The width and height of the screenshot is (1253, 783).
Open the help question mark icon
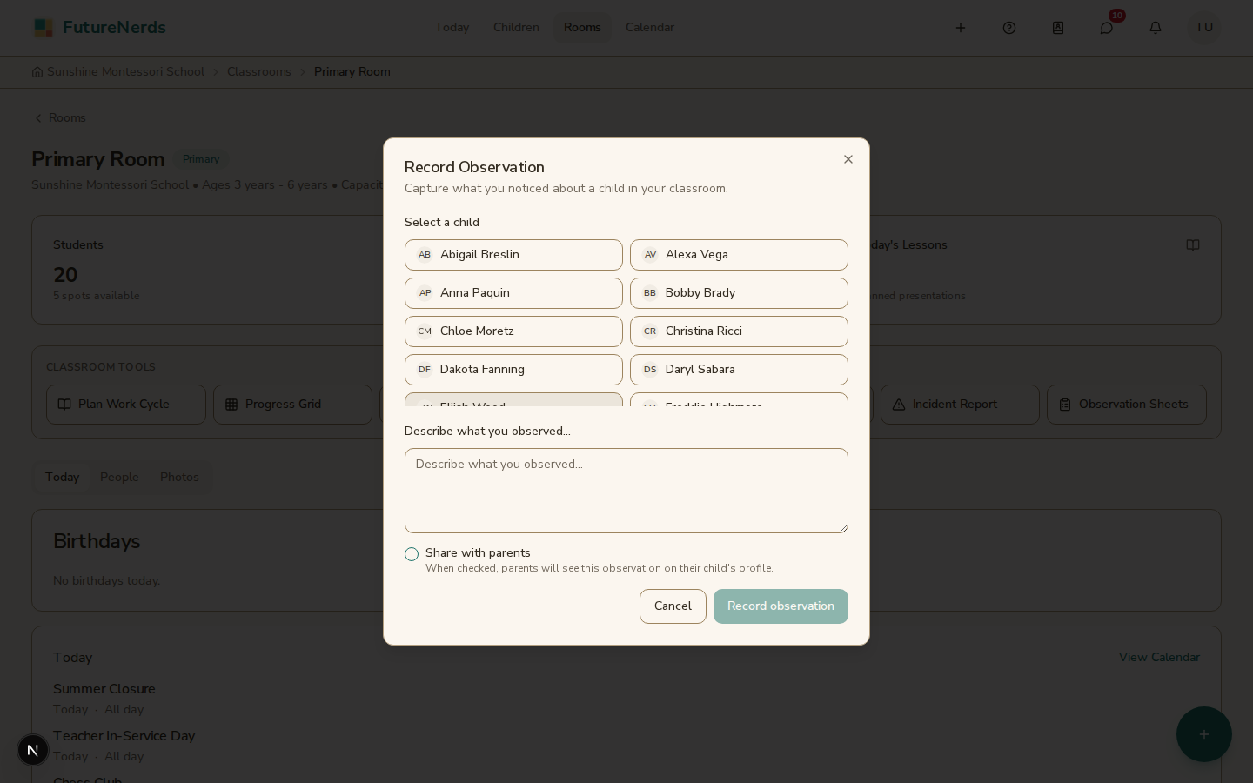pos(1009,28)
